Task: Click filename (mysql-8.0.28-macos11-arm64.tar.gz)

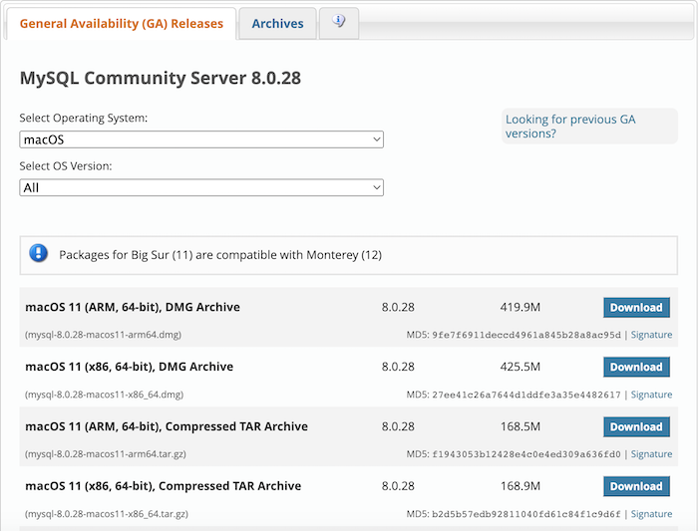Action: (x=106, y=454)
